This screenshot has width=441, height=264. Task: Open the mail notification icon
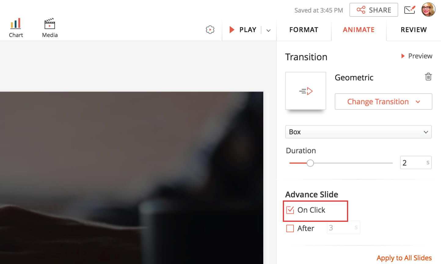(410, 10)
